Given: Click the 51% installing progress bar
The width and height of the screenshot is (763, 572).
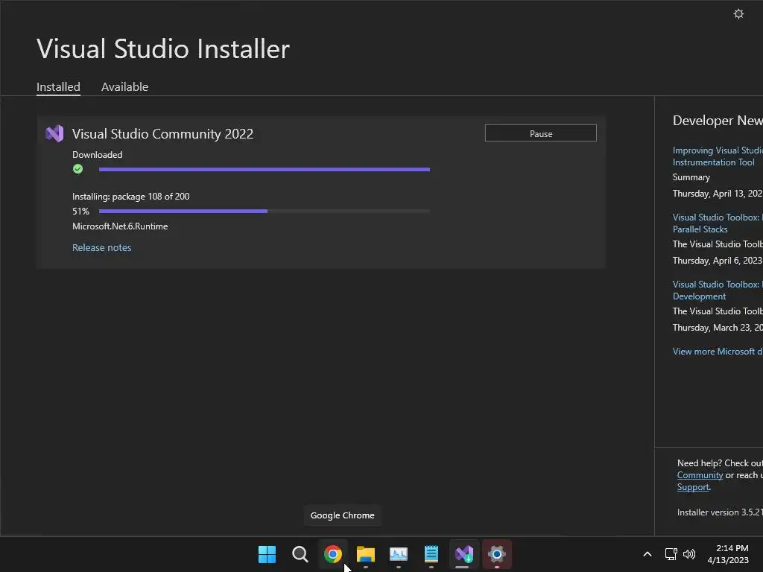Looking at the screenshot, I should (265, 211).
